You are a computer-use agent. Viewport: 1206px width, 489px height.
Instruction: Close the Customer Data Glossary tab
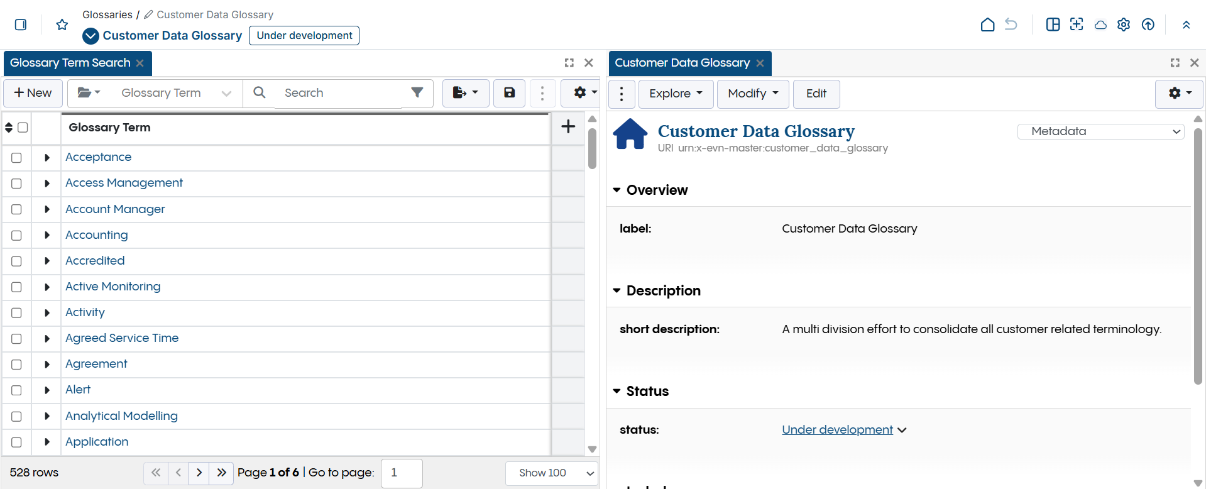[x=760, y=63]
